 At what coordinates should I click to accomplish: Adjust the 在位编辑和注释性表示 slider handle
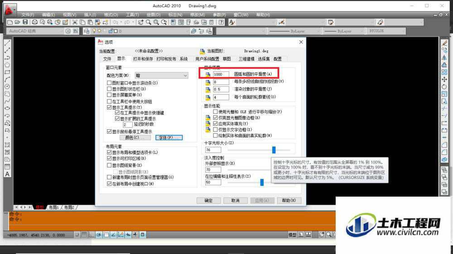coord(262,182)
